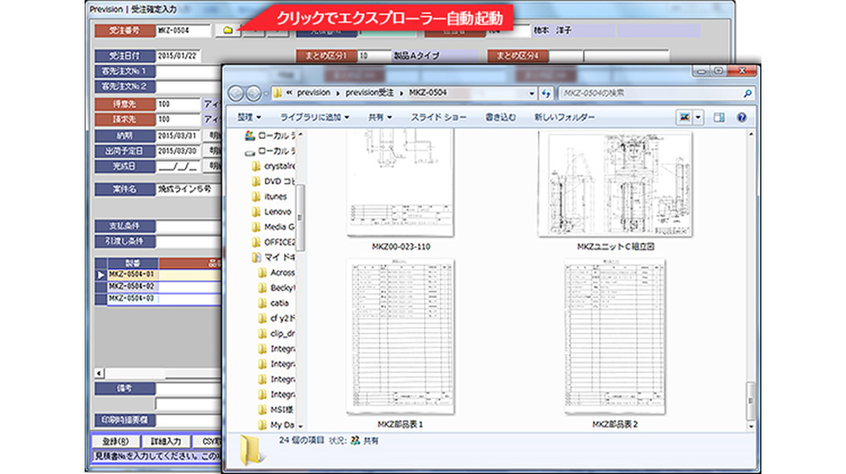Expand the address bar history dropdown
This screenshot has width=846, height=474.
(x=531, y=93)
